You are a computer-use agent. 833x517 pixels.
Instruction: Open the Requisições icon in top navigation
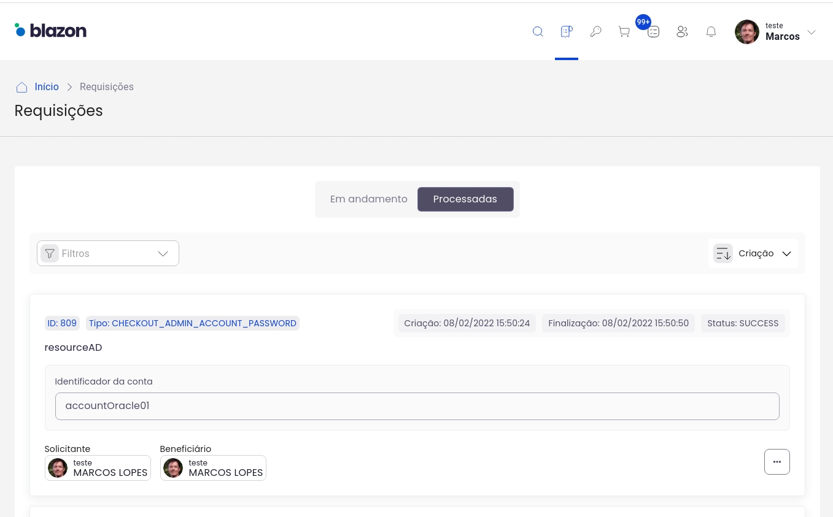pyautogui.click(x=567, y=32)
